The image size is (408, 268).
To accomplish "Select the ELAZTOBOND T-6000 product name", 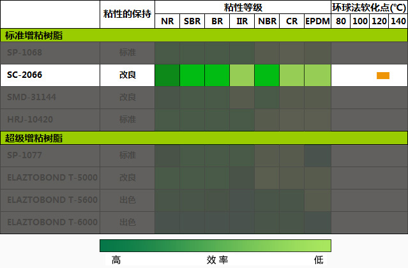I will (x=52, y=223).
